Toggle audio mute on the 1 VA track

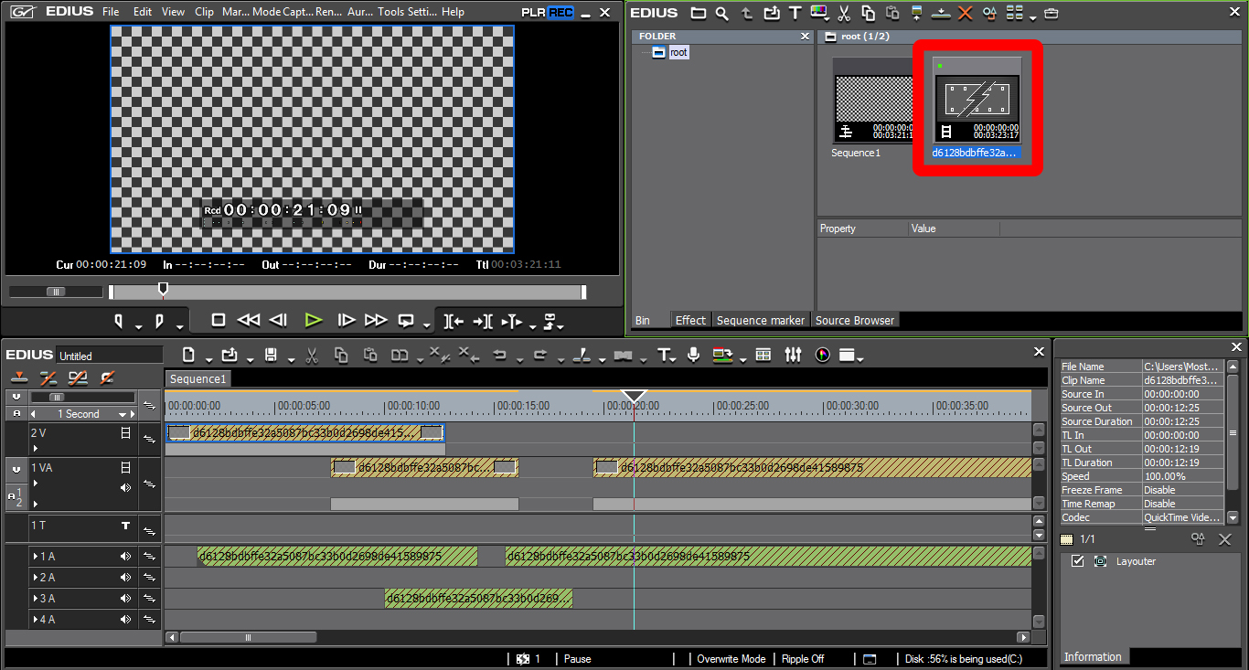pos(126,487)
